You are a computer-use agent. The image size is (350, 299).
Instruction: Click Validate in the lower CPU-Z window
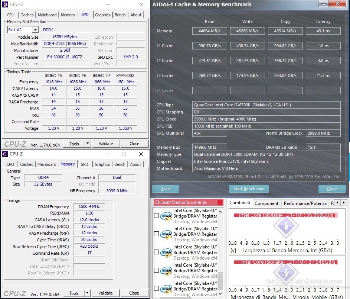105,293
